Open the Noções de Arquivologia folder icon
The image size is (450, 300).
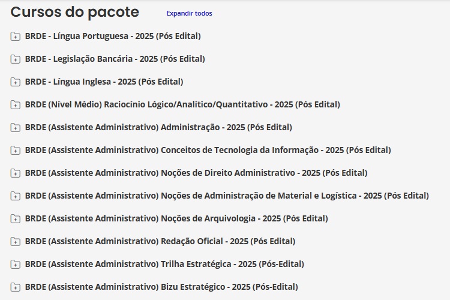click(15, 219)
